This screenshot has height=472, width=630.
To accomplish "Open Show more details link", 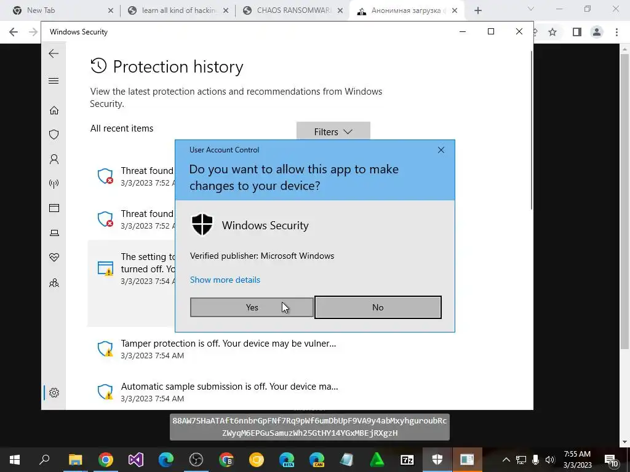I will pos(225,280).
